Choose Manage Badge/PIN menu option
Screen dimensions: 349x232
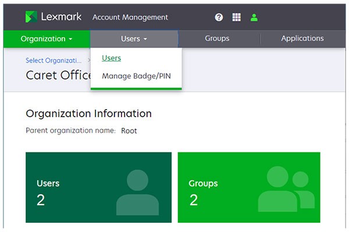pos(136,76)
